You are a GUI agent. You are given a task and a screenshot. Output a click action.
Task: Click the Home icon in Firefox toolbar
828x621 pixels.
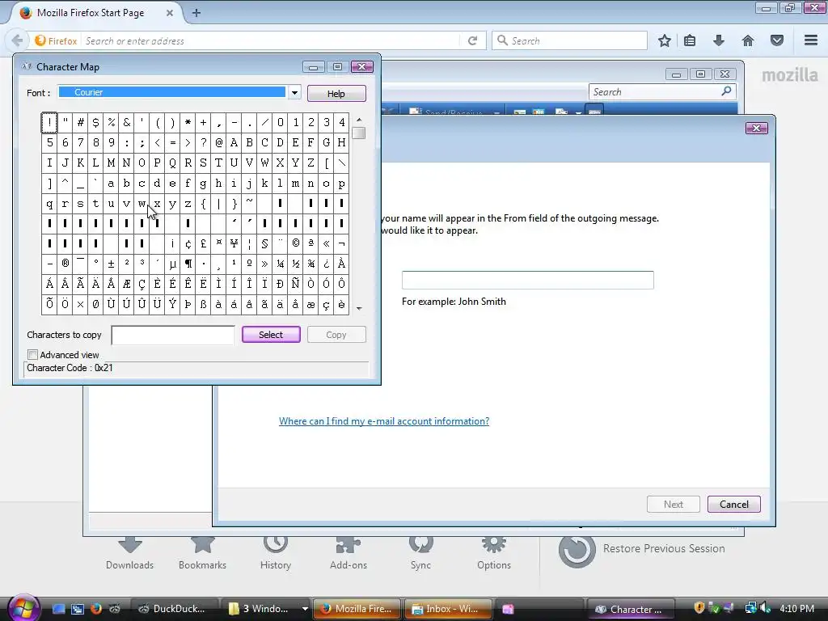[748, 40]
